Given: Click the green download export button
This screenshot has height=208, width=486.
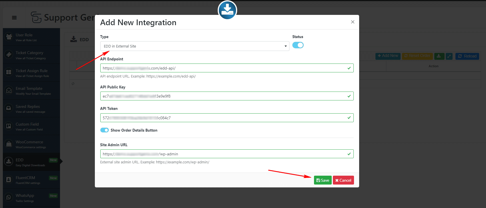Looking at the screenshot, I should coord(439,56).
